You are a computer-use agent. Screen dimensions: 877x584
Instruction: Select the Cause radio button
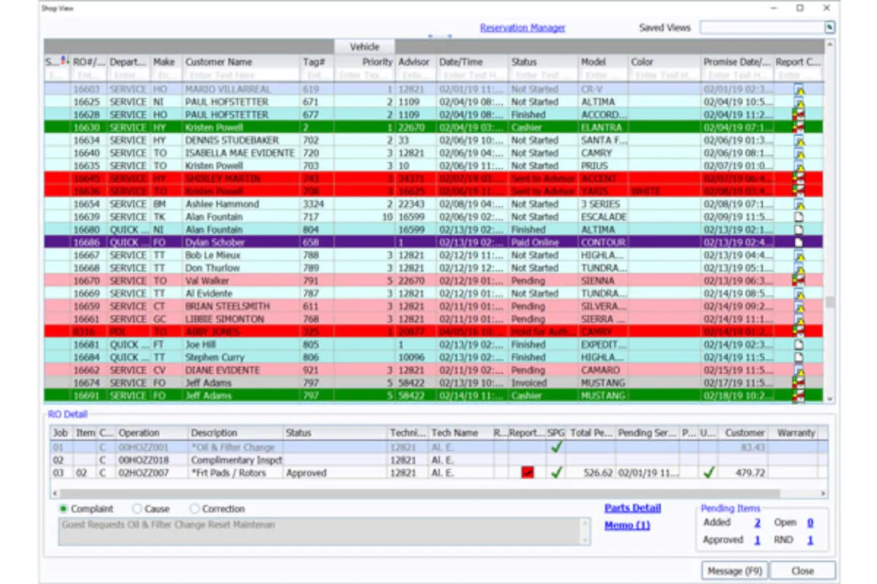pos(137,509)
